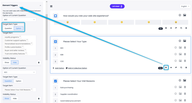Viewport: 192px width, 103px height.
Task: Add image to the B2B option
Action: point(180,54)
